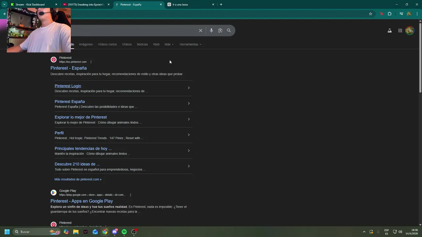Switch to the Noticias search tab
The image size is (422, 237).
[142, 44]
